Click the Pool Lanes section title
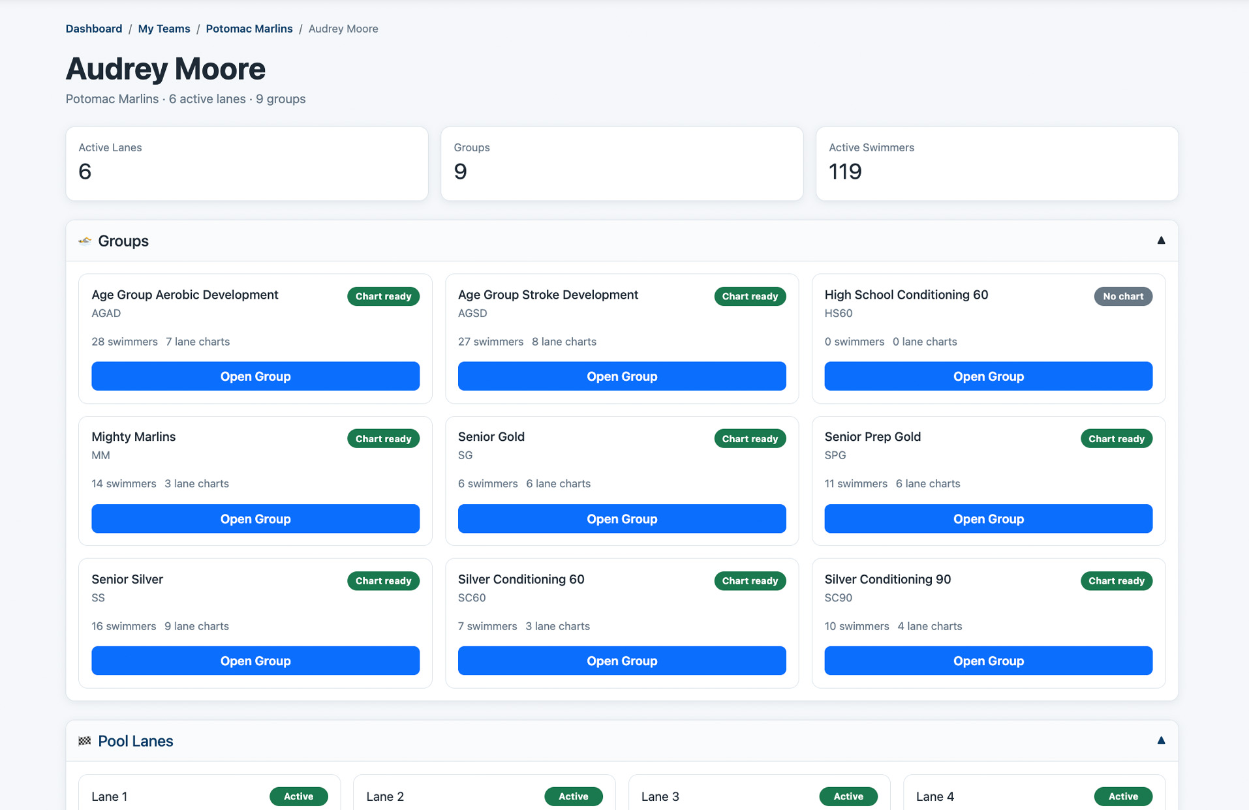 tap(136, 741)
